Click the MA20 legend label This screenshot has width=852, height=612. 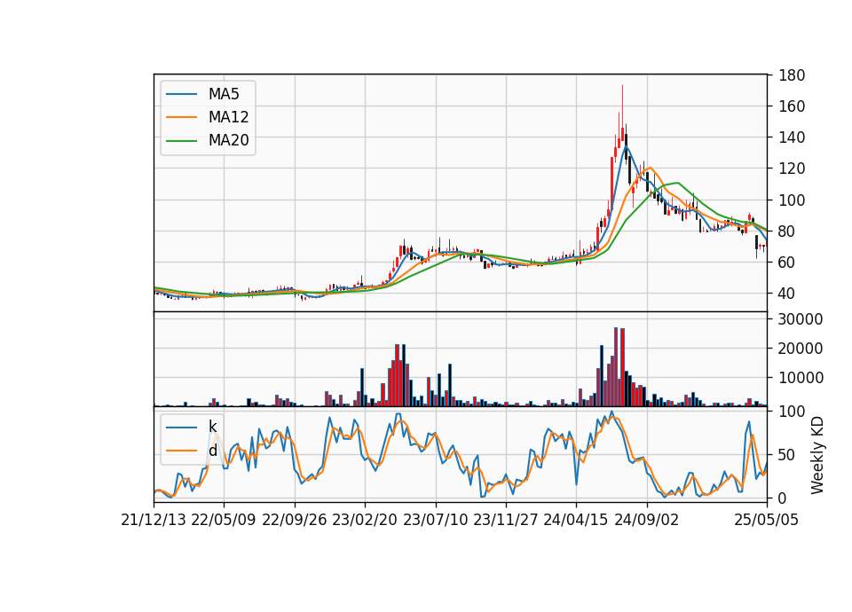[x=228, y=140]
